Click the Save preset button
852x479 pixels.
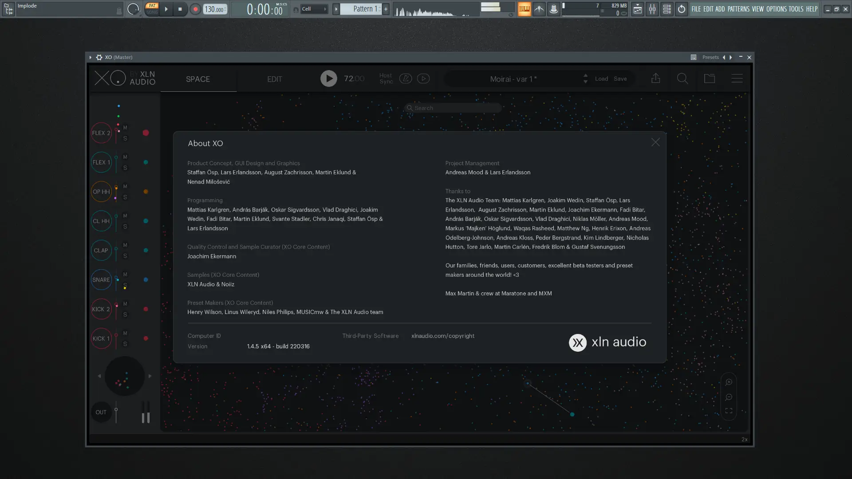point(620,79)
